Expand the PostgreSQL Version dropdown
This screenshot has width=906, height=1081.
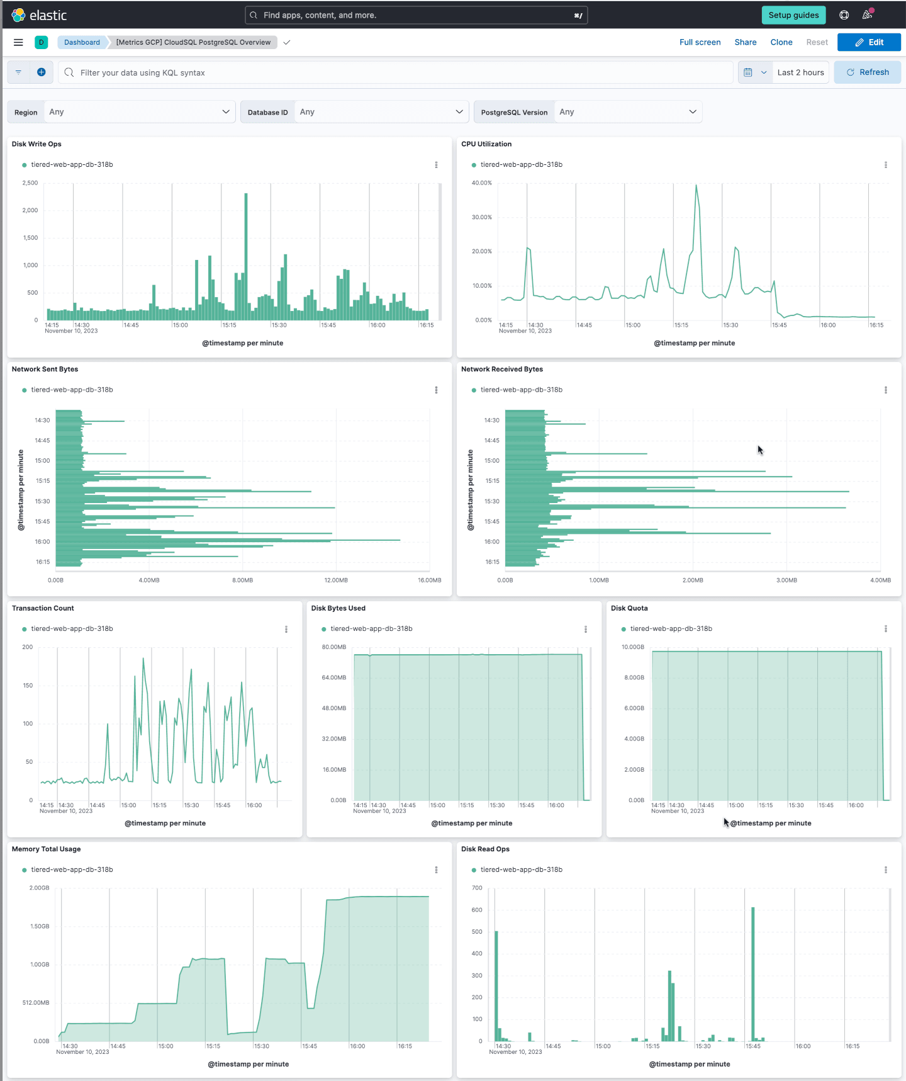coord(628,112)
